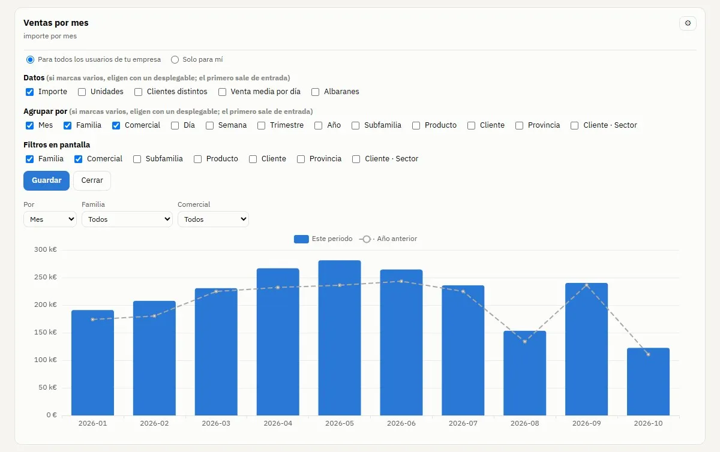The width and height of the screenshot is (720, 452).
Task: Click the 'Ventas por mes' heading
Action: click(56, 23)
